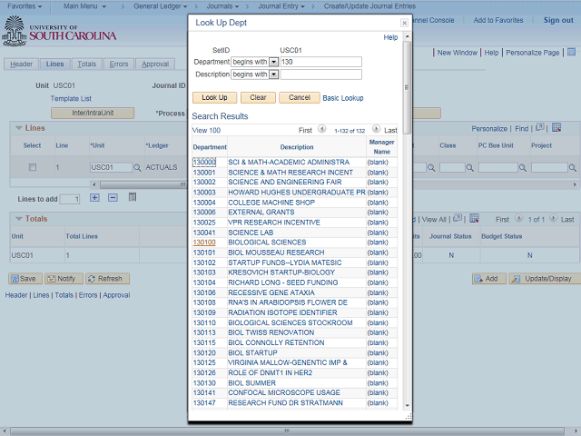Sort results by Department column header
The image size is (581, 436).
tap(210, 147)
